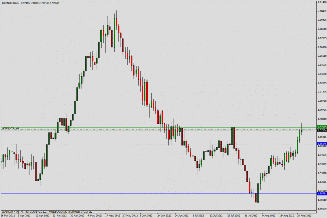
Task: Click the '9 May 2012' date label
Action: tap(94, 216)
